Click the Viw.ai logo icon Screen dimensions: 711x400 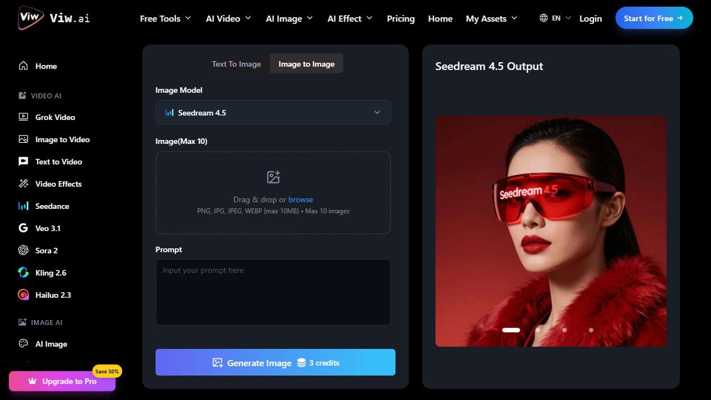[x=31, y=18]
